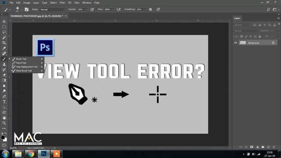This screenshot has width=281, height=158.
Task: Open layer Kind filter dropdown
Action: coord(242,25)
